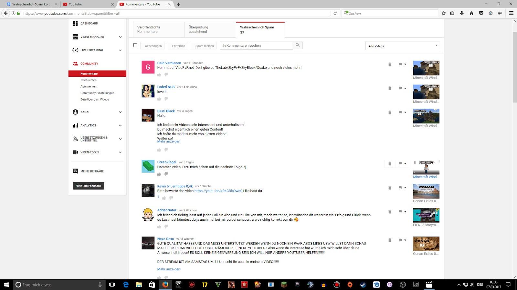Screen dimensions: 517x290
Task: Open the AdrianNator channel link
Action: (x=167, y=210)
